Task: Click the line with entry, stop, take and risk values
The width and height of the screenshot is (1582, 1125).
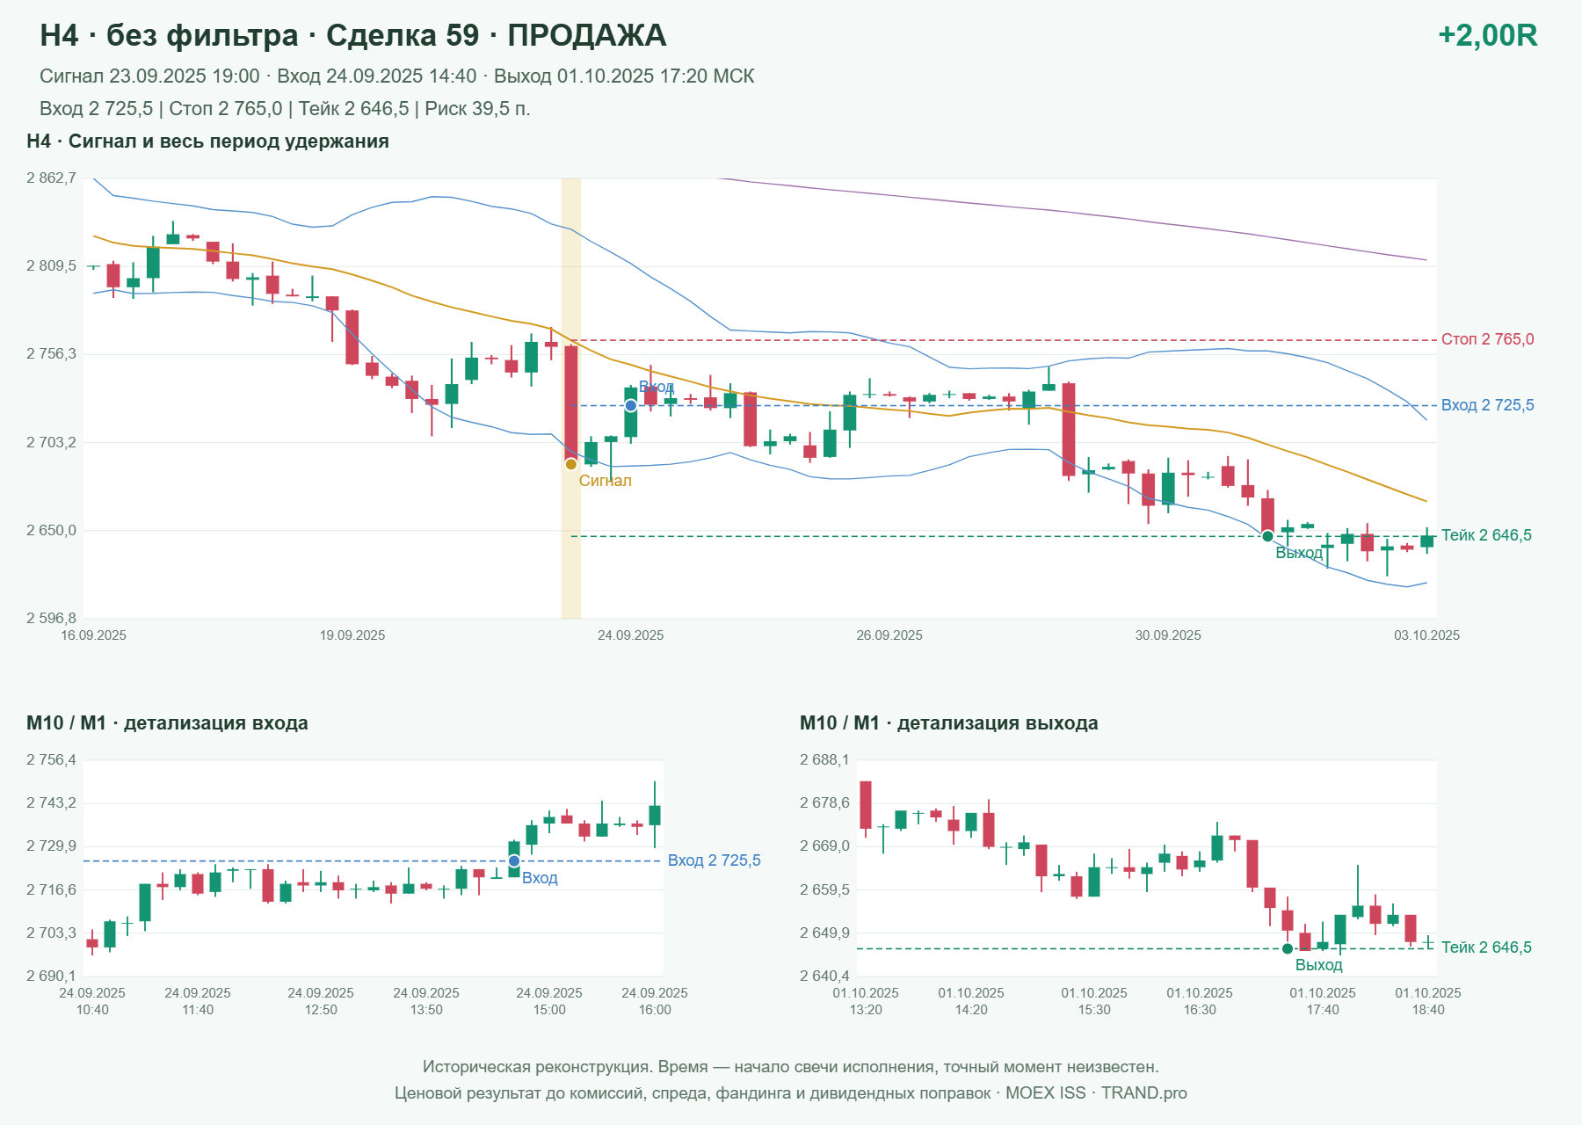Action: [285, 109]
